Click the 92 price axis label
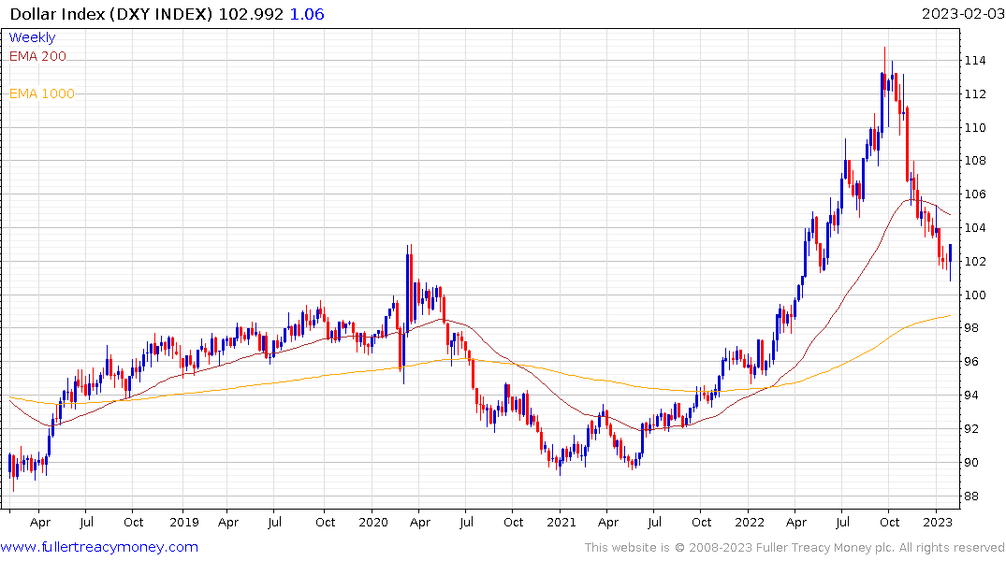 972,428
